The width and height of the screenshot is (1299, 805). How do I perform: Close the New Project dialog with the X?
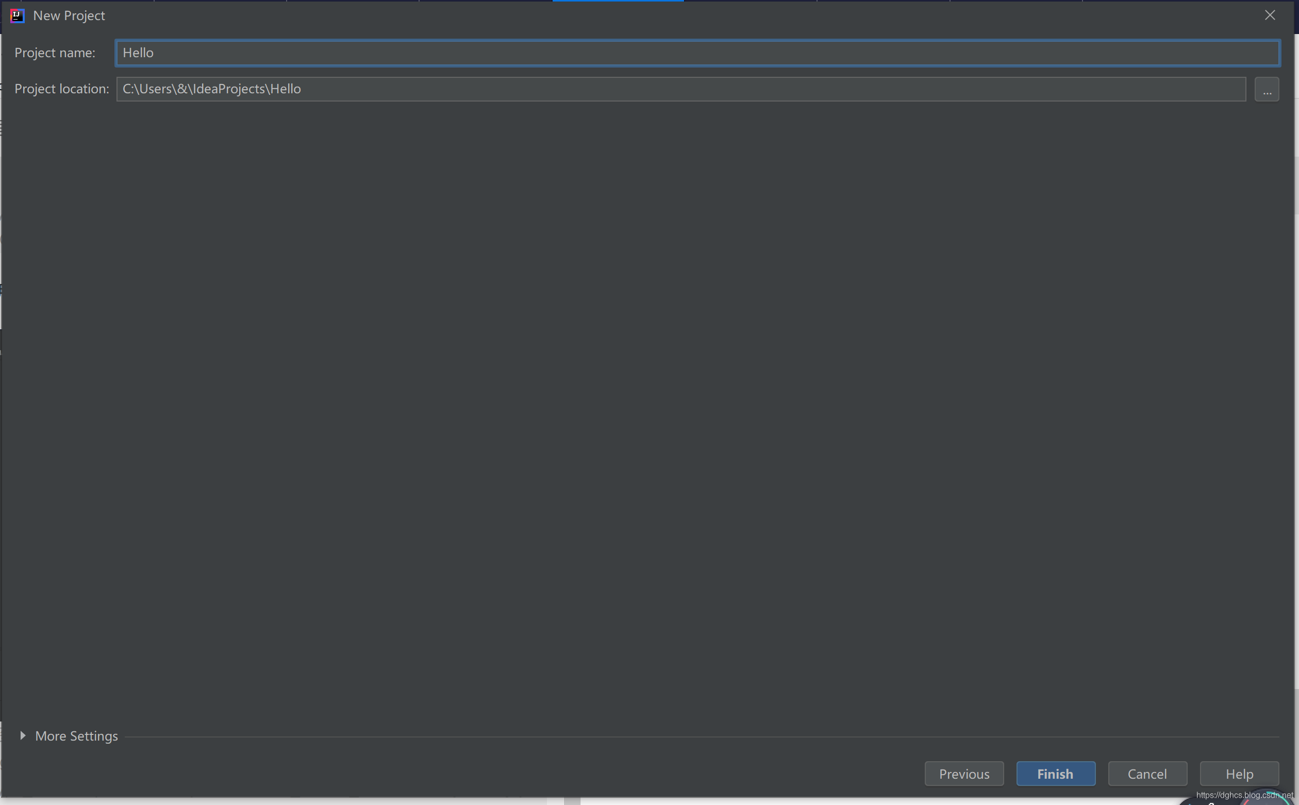(x=1270, y=15)
